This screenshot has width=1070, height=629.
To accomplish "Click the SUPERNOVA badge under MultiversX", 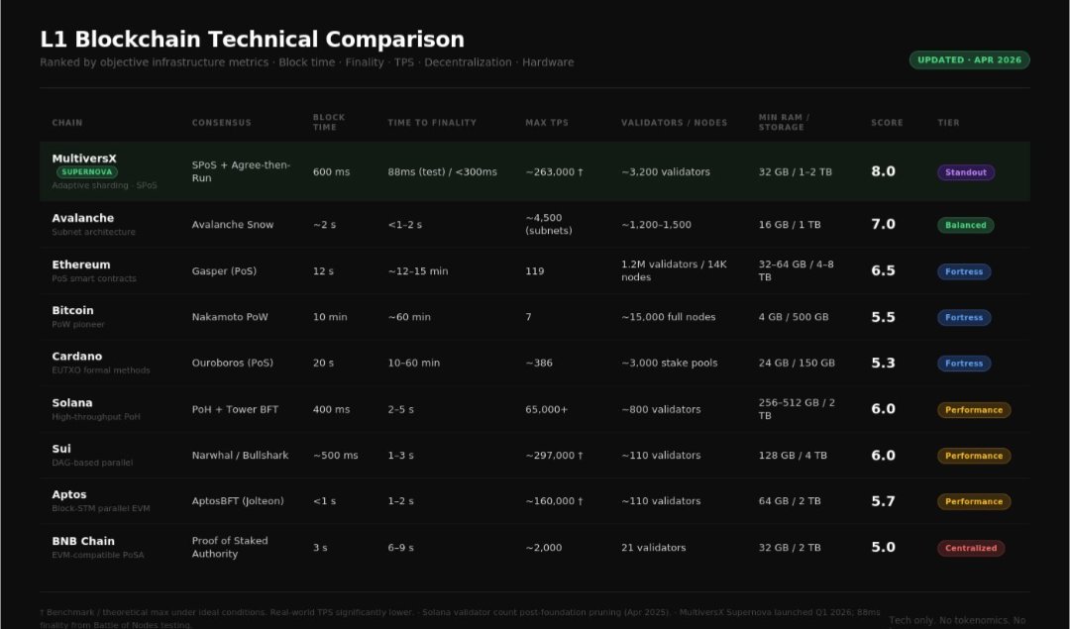I will pos(86,172).
